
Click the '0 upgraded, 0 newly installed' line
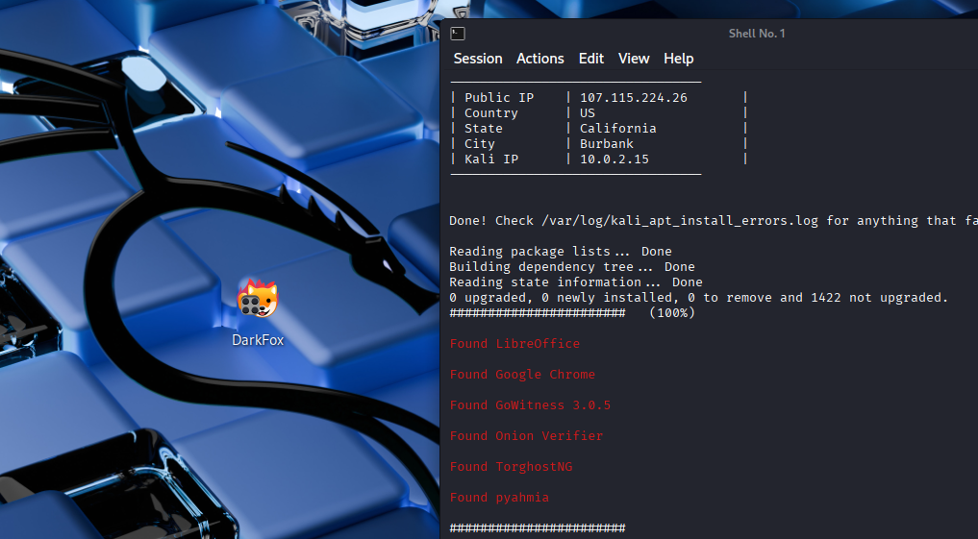(698, 298)
